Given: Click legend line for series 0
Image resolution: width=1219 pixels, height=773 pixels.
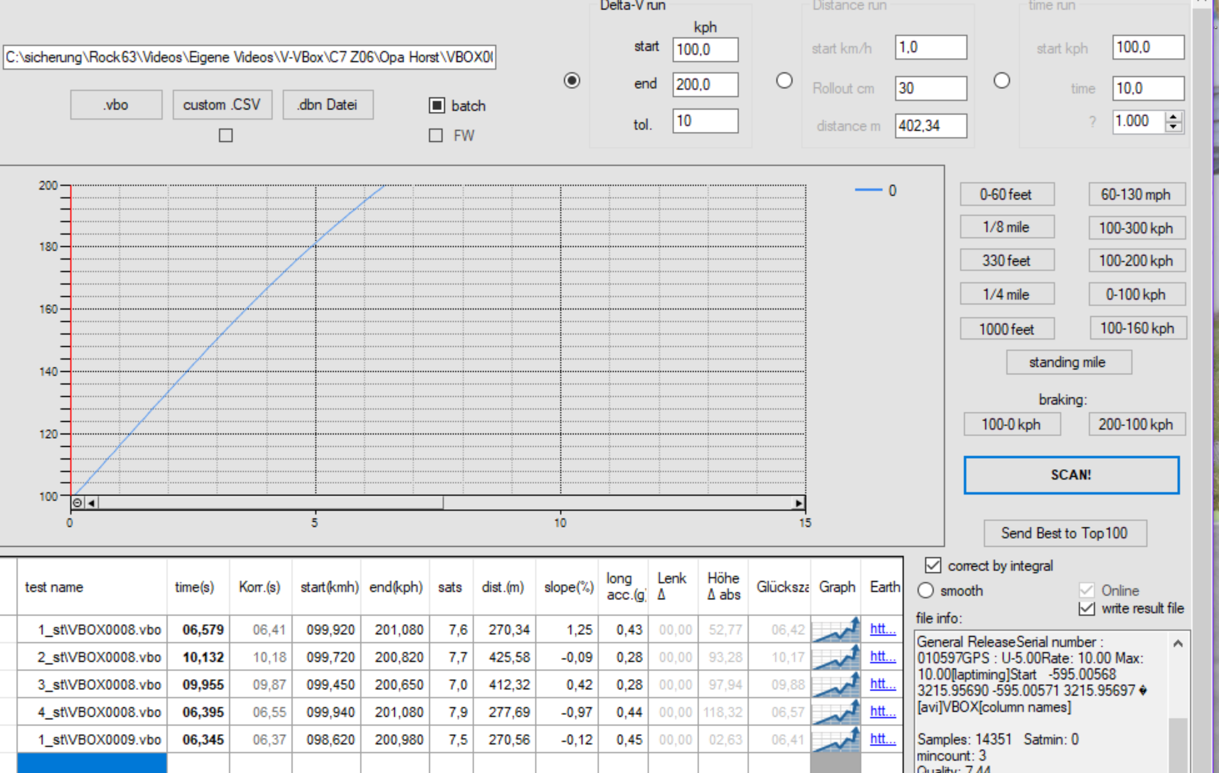Looking at the screenshot, I should pos(868,190).
